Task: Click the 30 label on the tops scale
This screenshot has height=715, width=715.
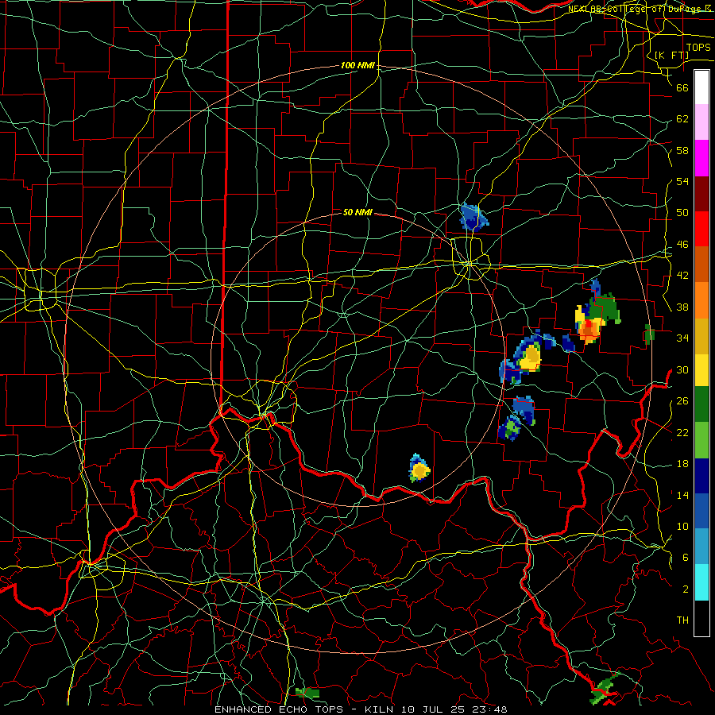Action: tap(682, 369)
